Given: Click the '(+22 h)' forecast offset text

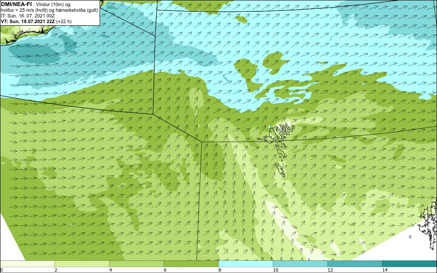Looking at the screenshot, I should coord(64,21).
